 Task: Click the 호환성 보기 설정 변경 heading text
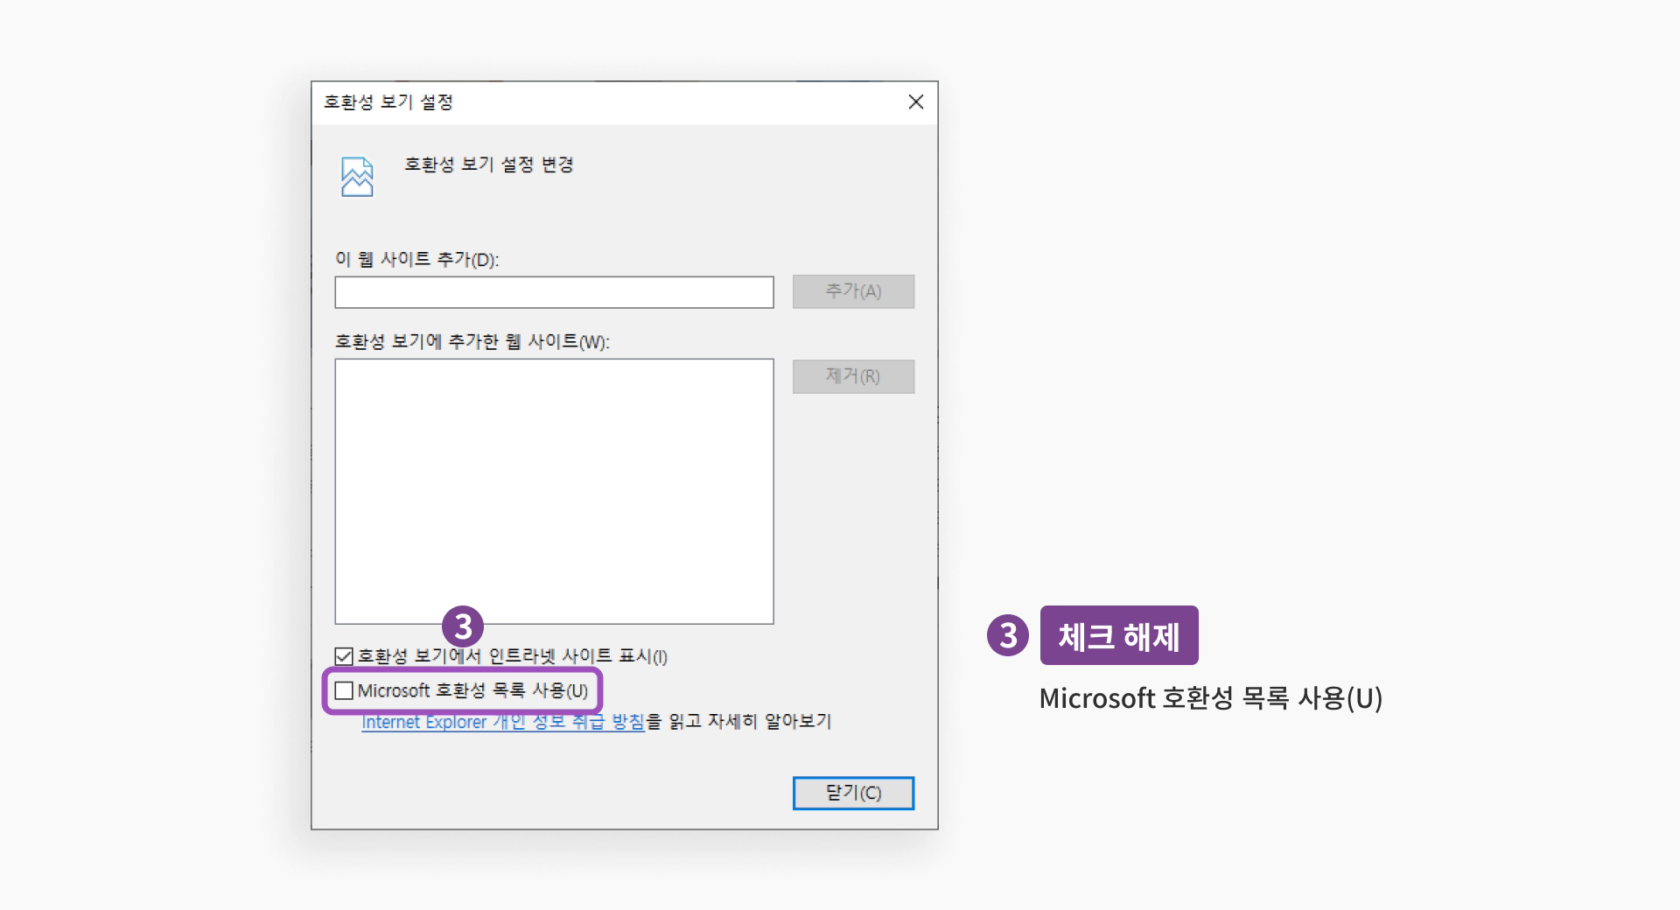(x=488, y=164)
